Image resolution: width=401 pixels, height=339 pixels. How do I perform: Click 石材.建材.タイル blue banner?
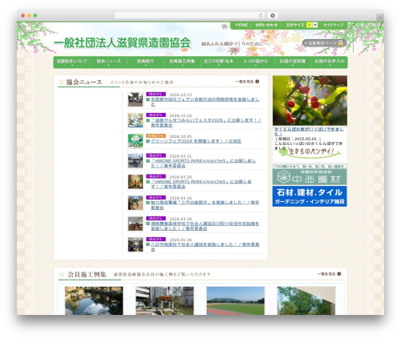310,196
